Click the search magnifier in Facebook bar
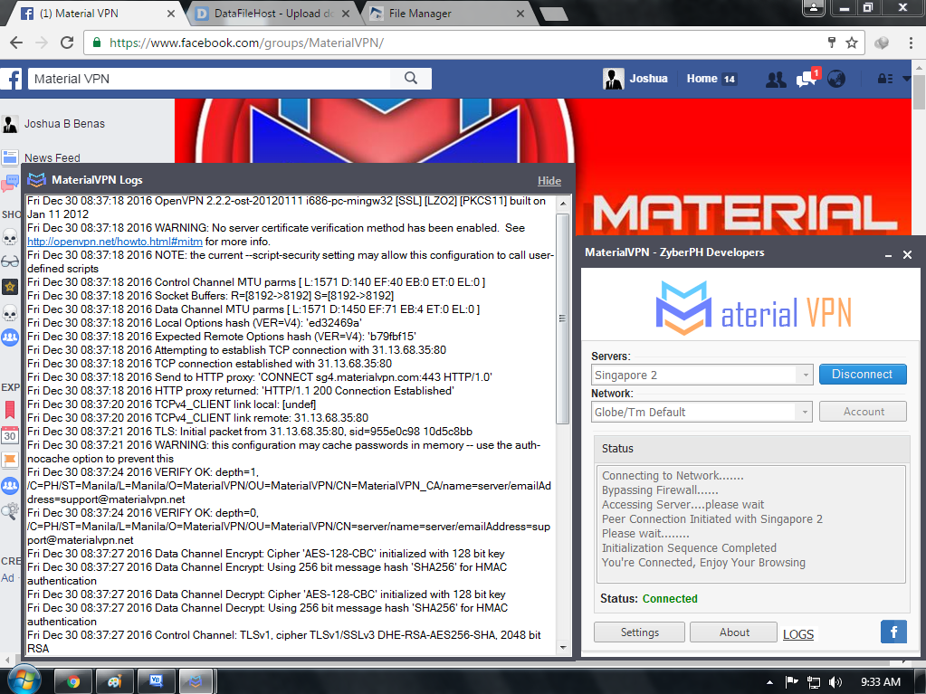Viewport: 926px width, 694px height. (411, 79)
